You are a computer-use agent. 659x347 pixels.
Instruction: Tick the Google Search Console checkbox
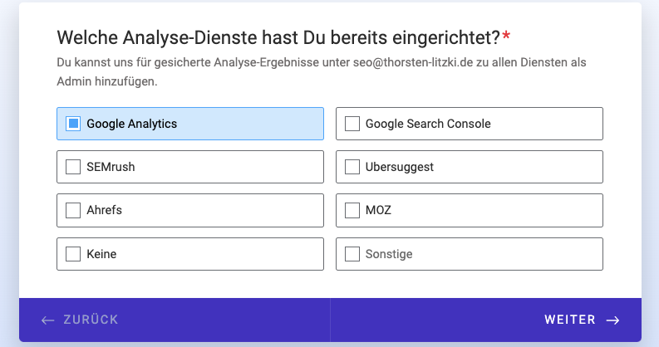352,124
